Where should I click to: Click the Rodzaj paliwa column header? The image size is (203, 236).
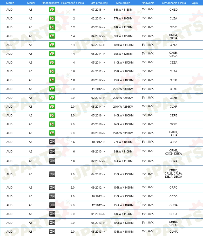click(50, 3)
